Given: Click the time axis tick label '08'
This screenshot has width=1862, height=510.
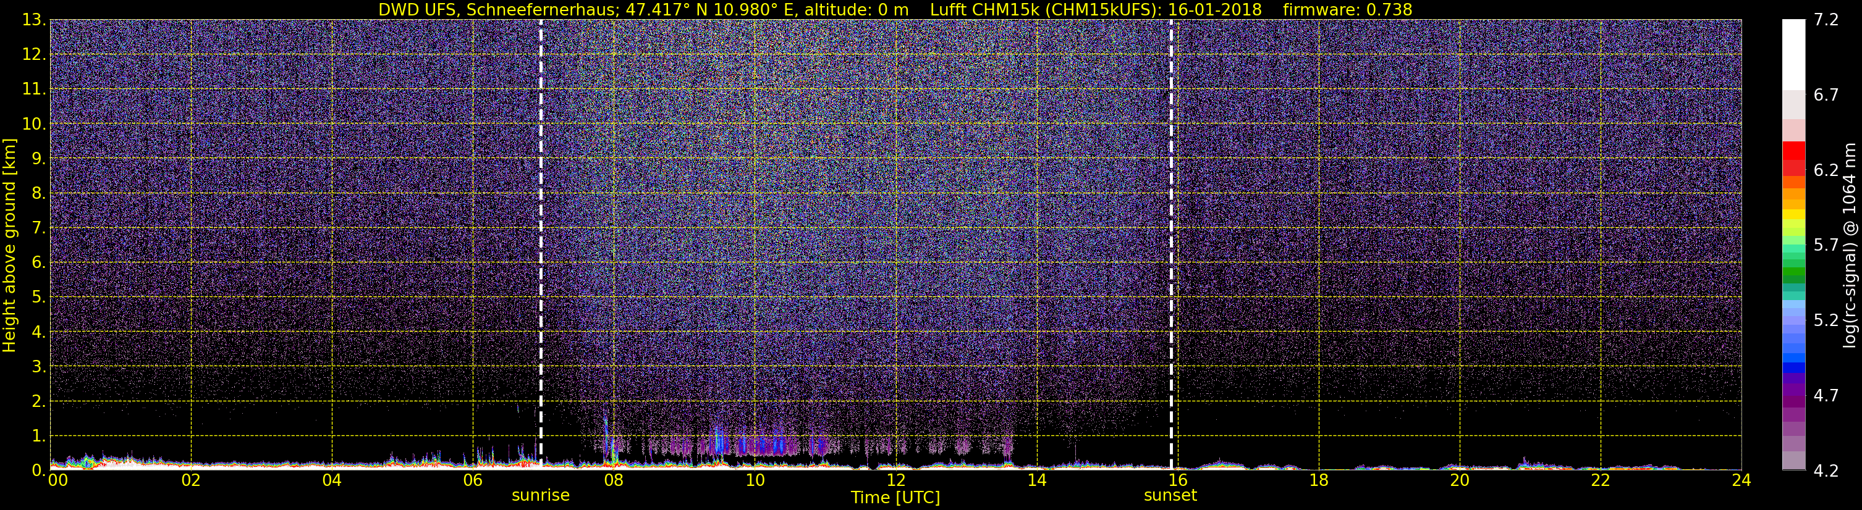Looking at the screenshot, I should (x=614, y=480).
